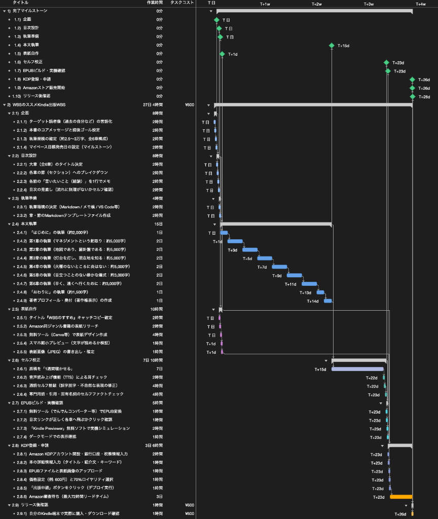
Task: Collapse the 2) WBSのススメKindle出版WBS outline group
Action: 4,105
